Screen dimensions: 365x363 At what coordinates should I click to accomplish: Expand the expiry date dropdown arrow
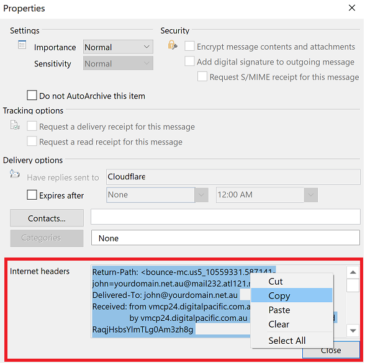click(x=201, y=195)
